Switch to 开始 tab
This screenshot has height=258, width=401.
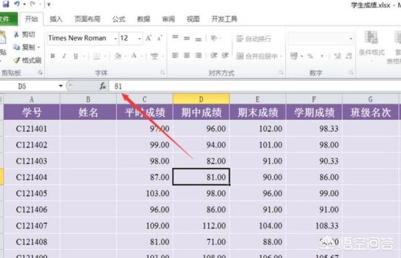31,19
